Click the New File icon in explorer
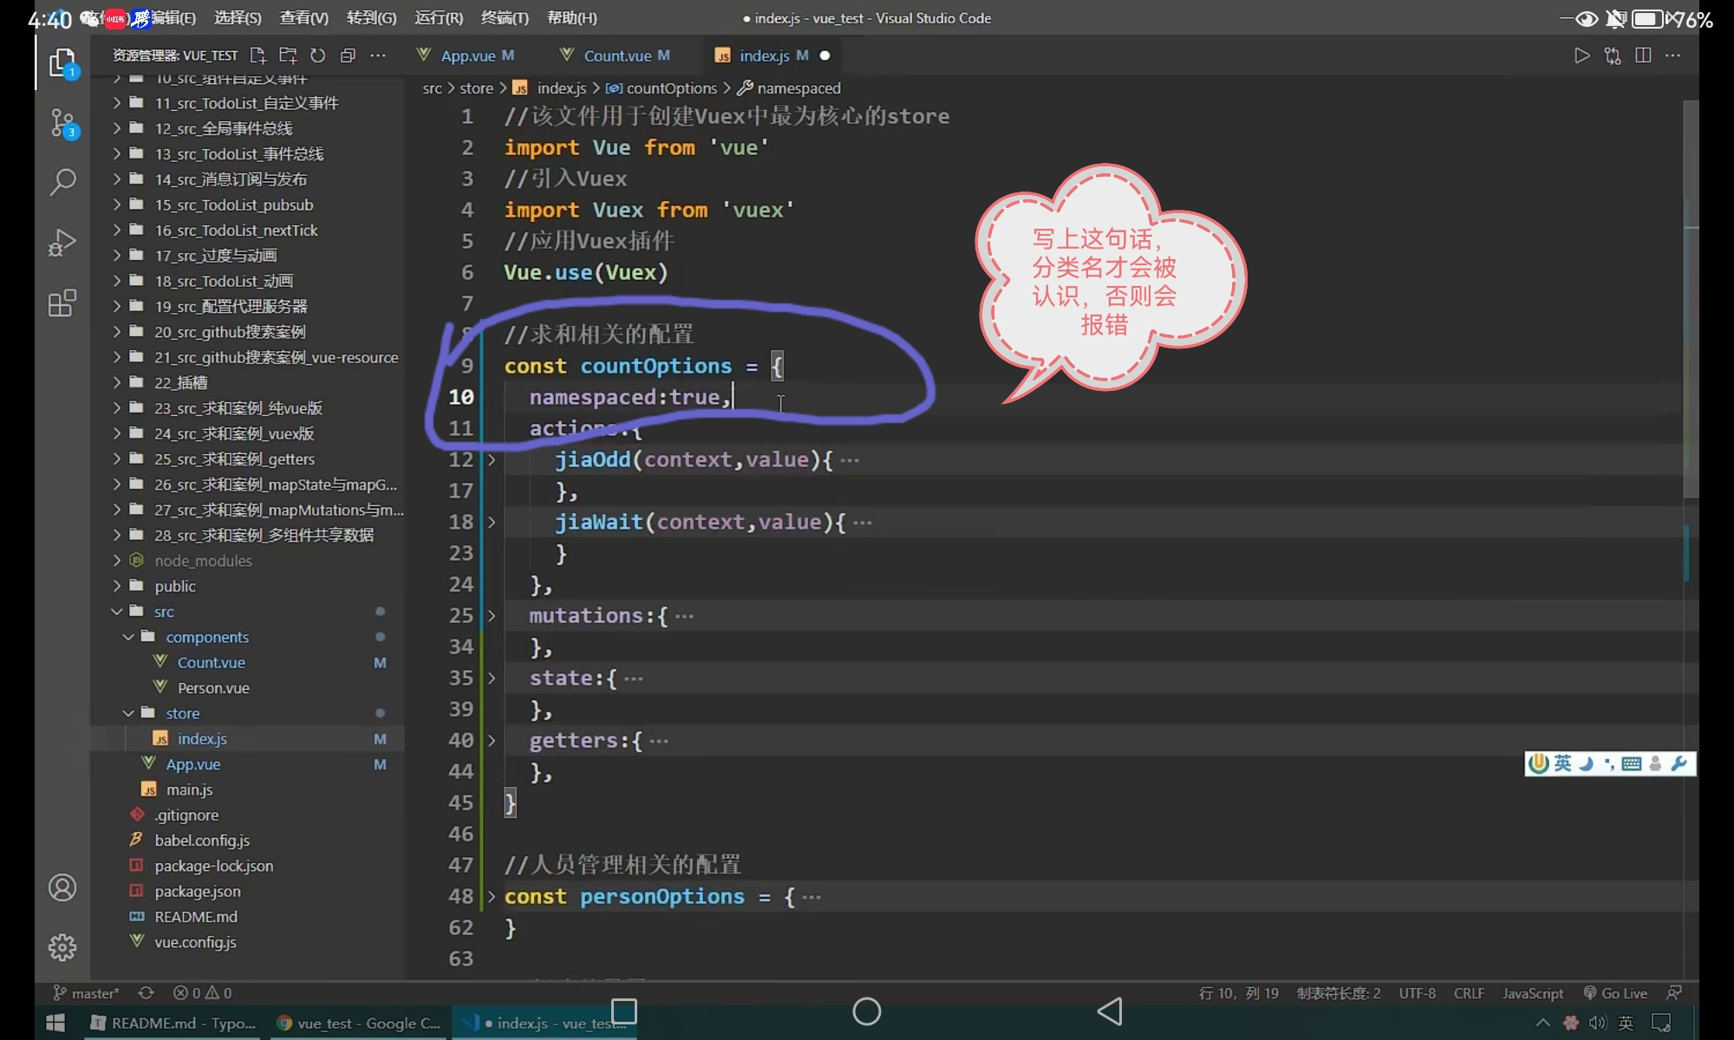Viewport: 1734px width, 1040px height. coord(257,55)
